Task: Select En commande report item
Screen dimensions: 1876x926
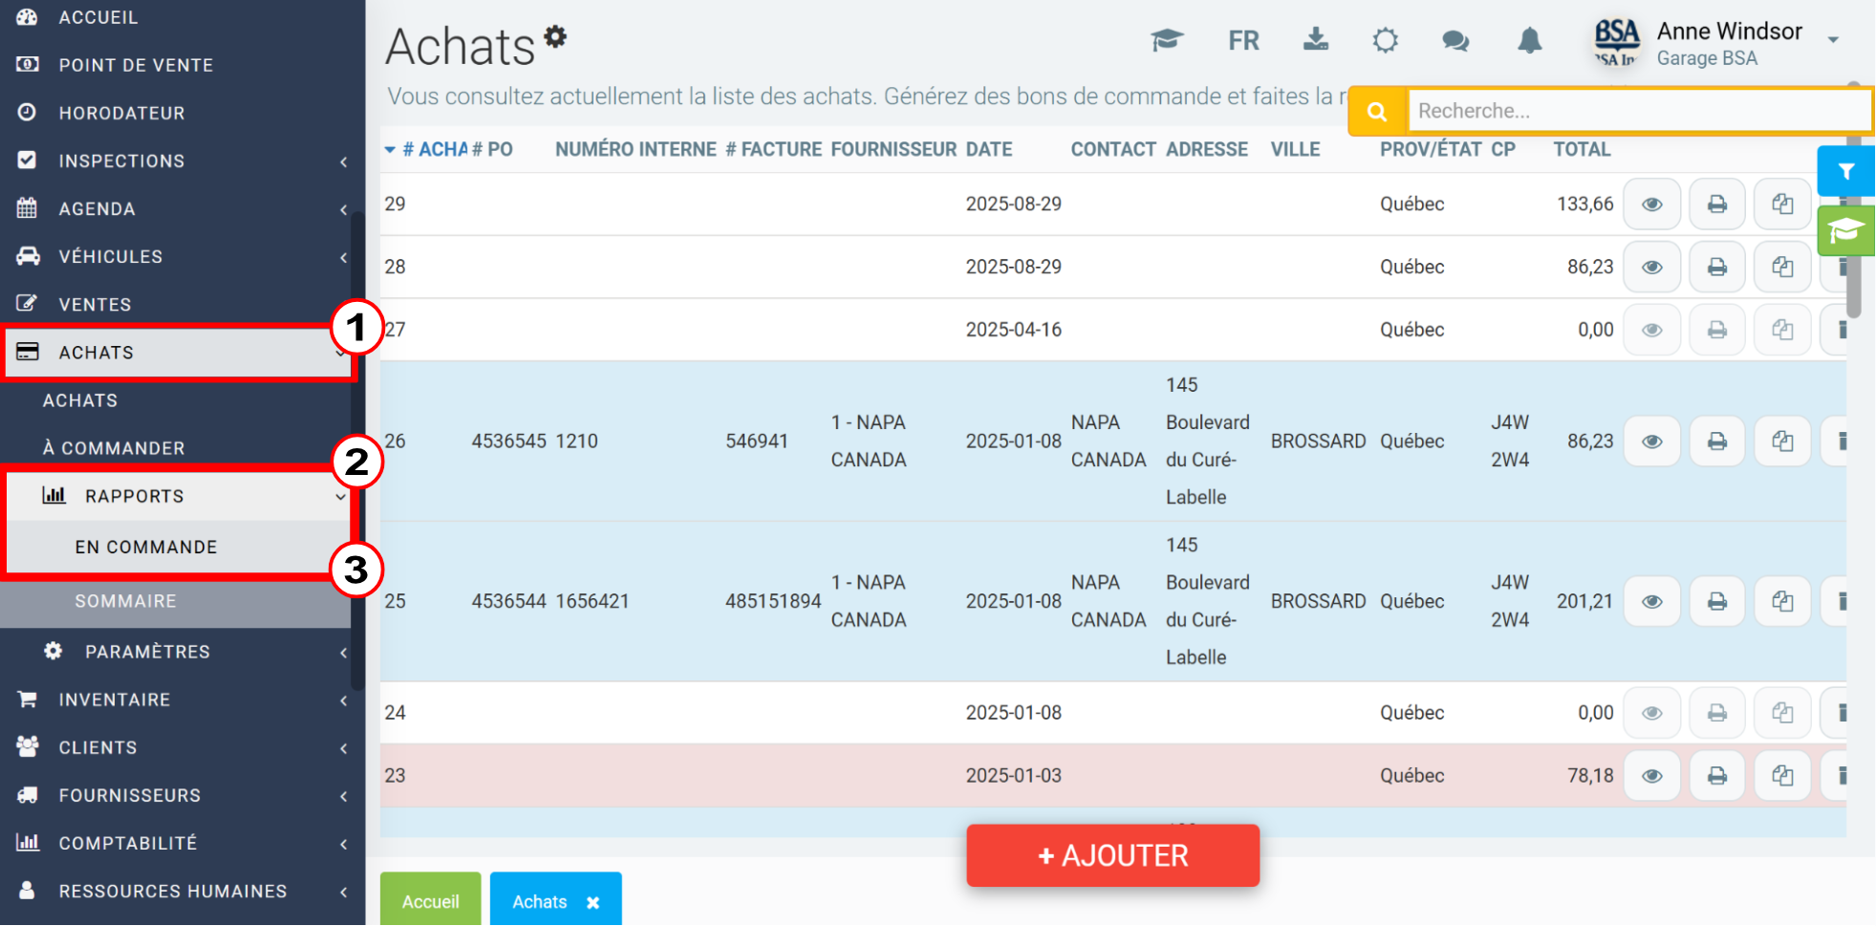Action: (x=146, y=548)
